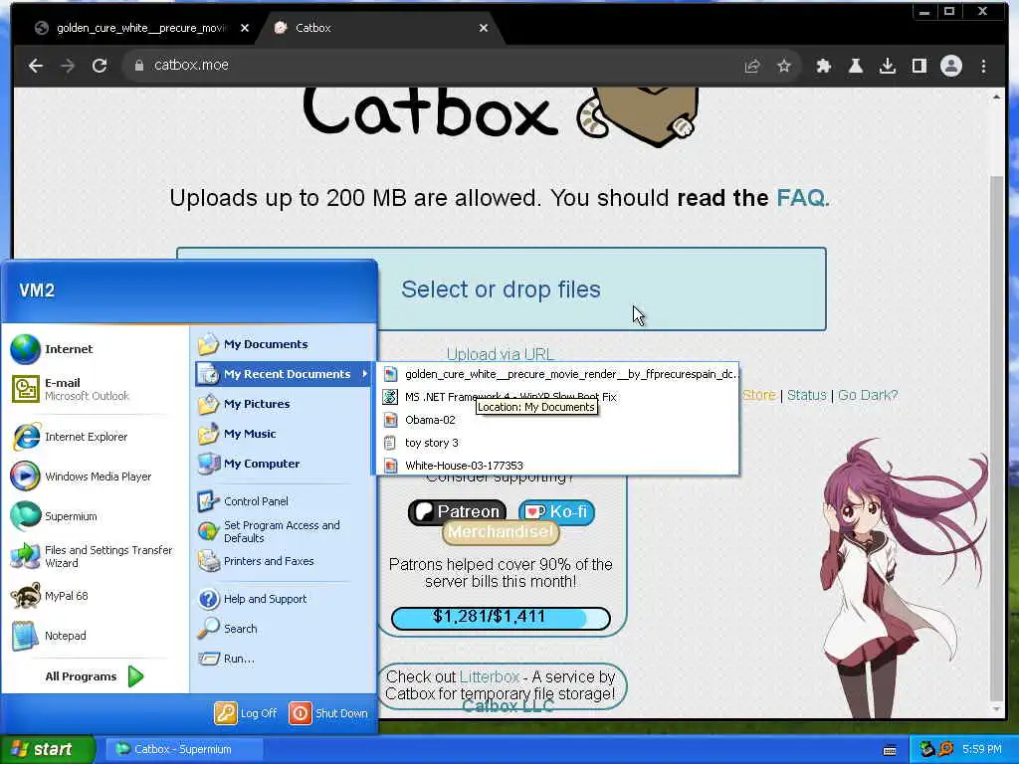The height and width of the screenshot is (764, 1019).
Task: Open E-mail Microsoft Outlook
Action: [x=95, y=389]
